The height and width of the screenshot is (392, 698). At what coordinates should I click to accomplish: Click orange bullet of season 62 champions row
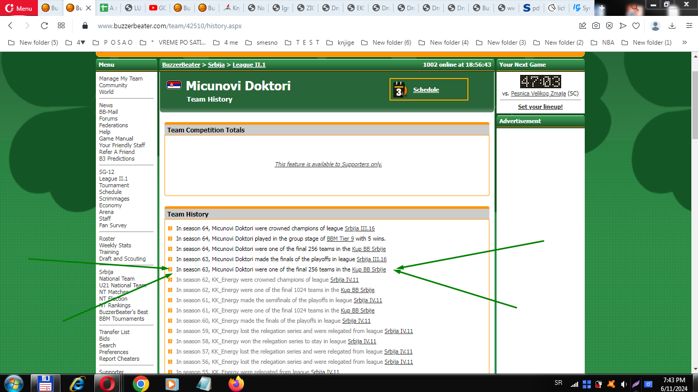(170, 280)
